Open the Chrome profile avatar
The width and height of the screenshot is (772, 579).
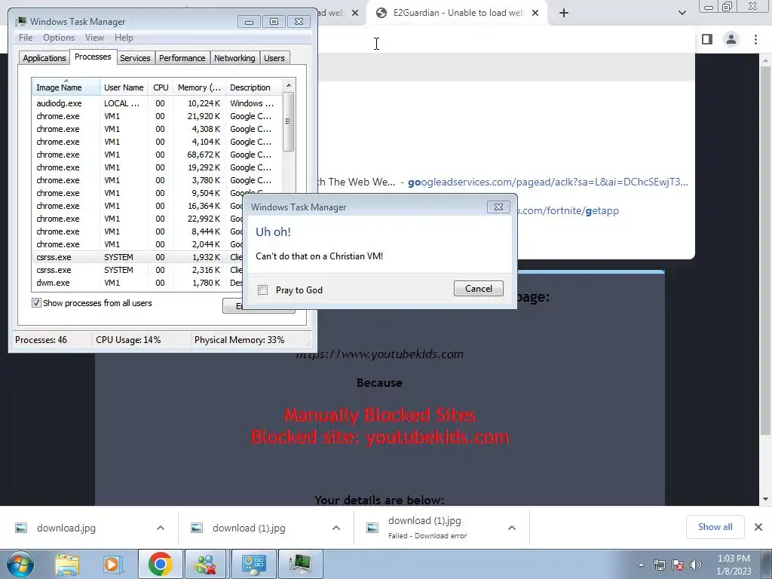coord(731,39)
